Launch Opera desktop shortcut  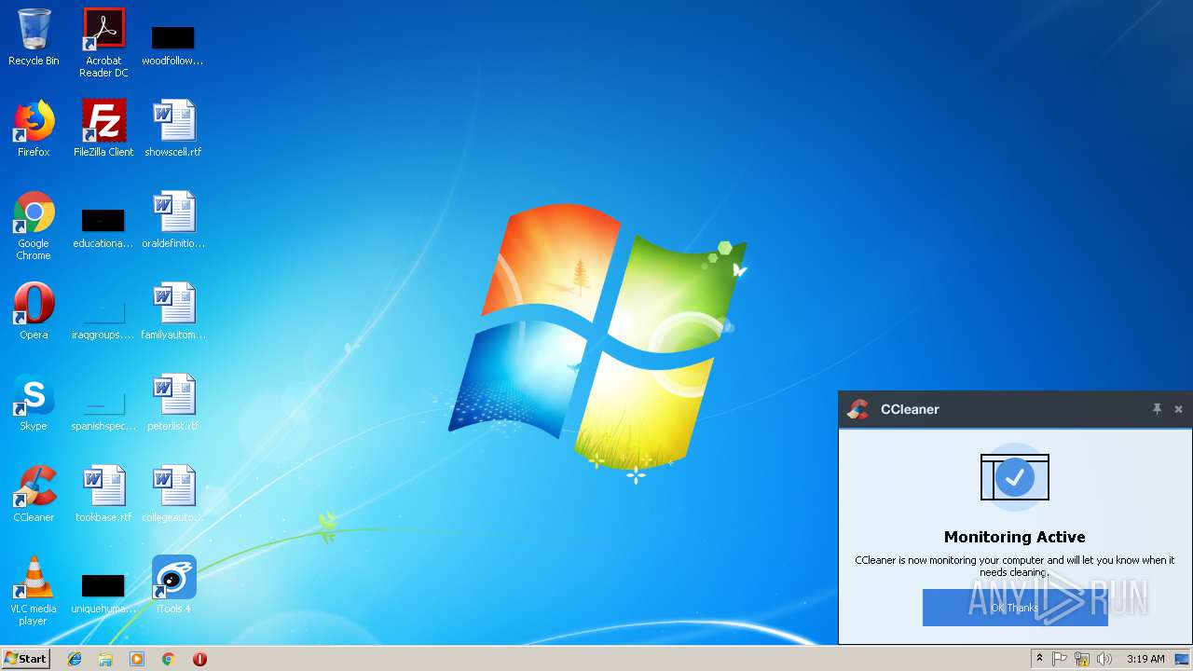34,311
